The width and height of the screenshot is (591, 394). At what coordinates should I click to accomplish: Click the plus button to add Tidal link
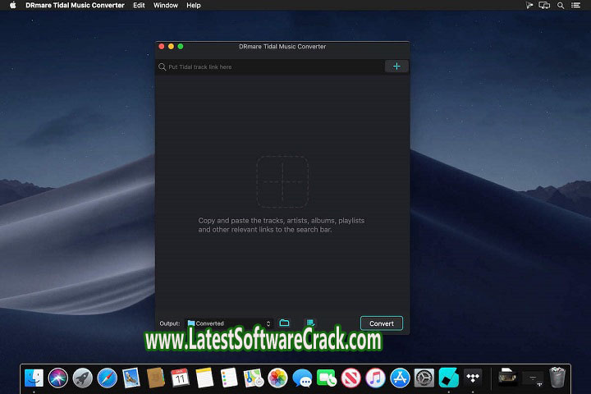click(x=396, y=66)
